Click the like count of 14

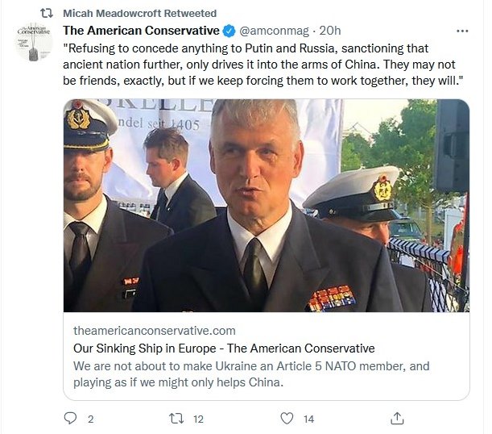tap(308, 419)
